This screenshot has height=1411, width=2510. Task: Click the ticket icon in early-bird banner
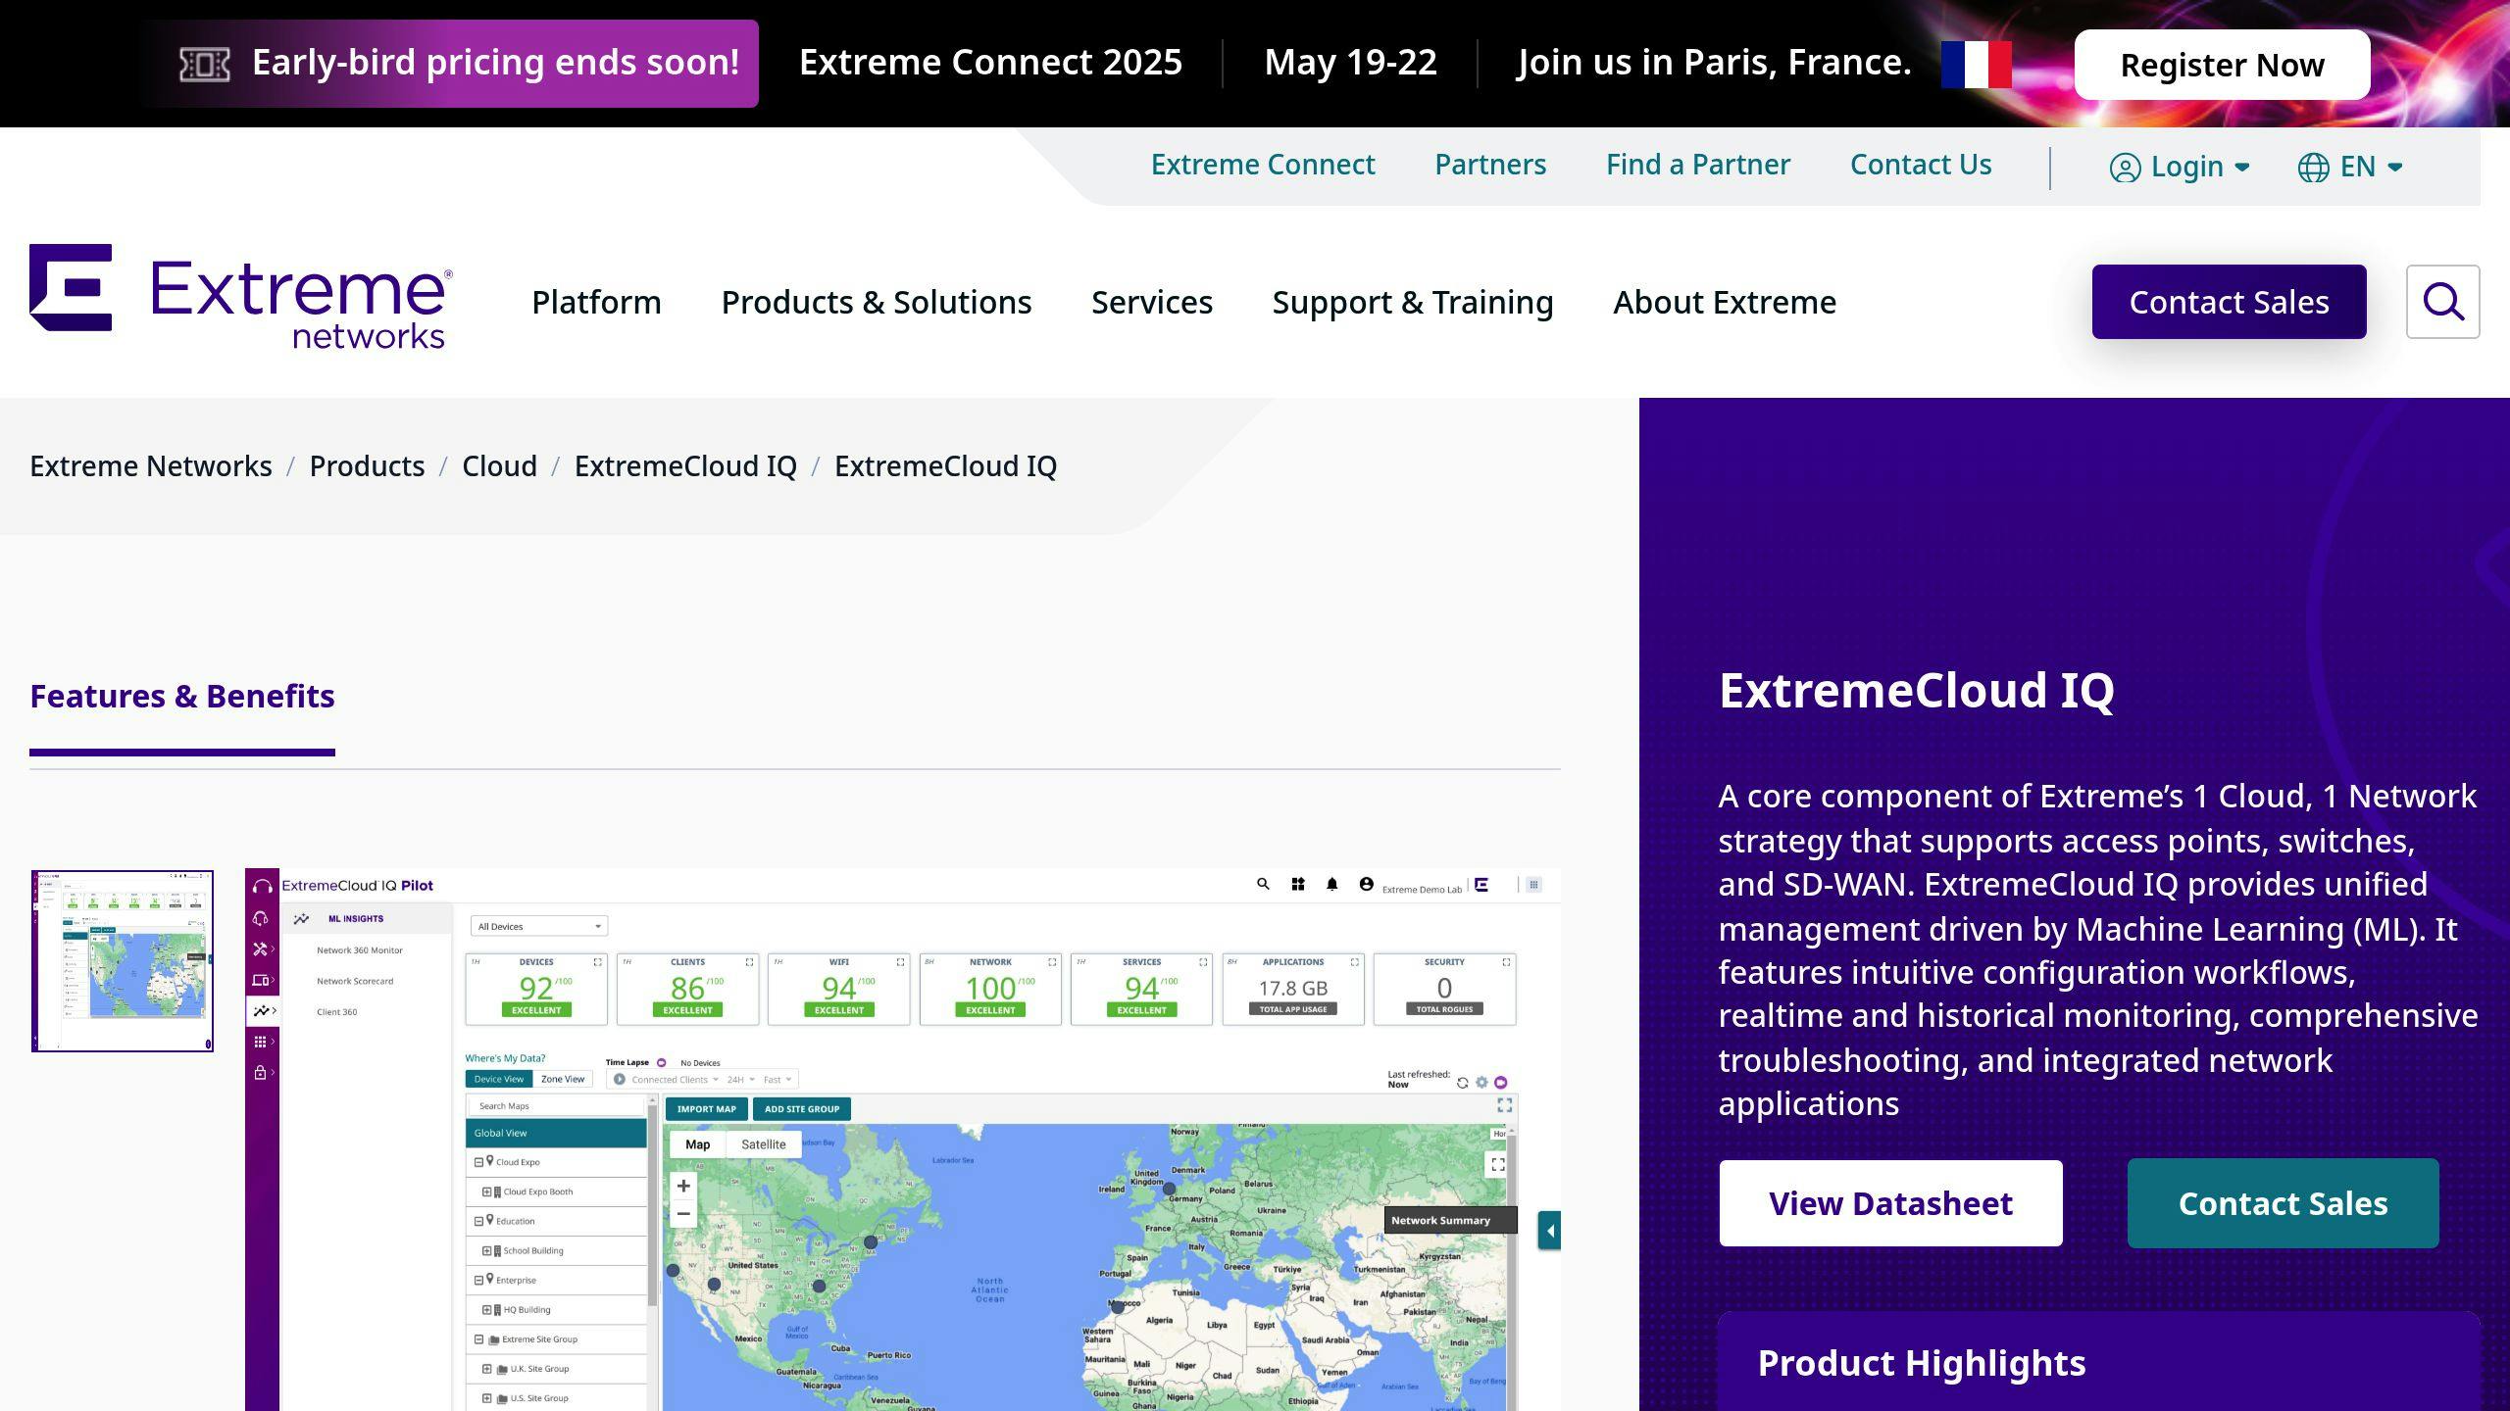pyautogui.click(x=205, y=65)
